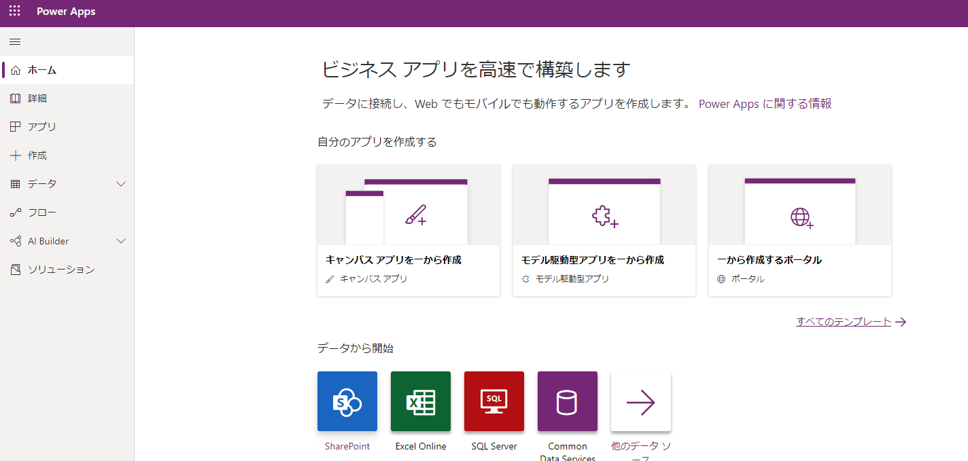Open the アプリ sidebar item
Image resolution: width=968 pixels, height=461 pixels.
point(42,127)
